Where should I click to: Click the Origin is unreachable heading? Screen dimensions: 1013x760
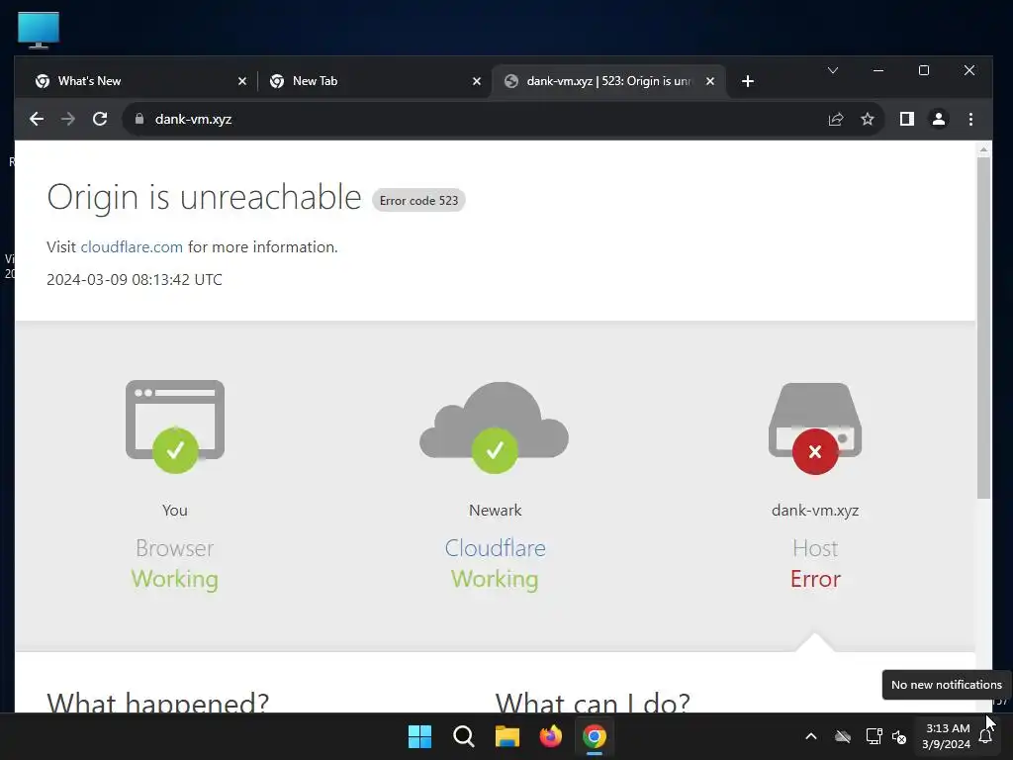[x=204, y=197]
